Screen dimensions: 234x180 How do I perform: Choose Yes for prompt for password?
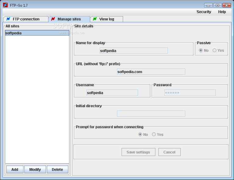pyautogui.click(x=154, y=134)
